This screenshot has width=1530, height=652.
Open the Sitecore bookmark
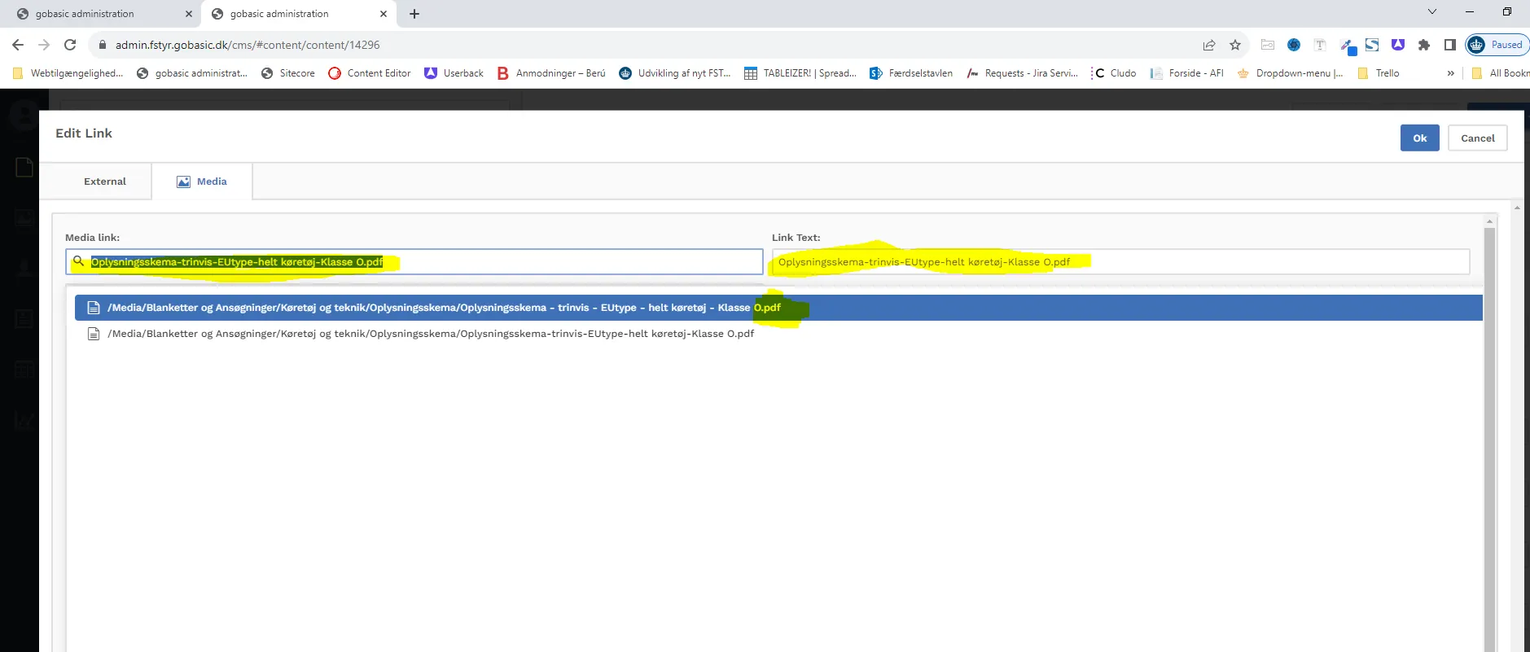[288, 73]
